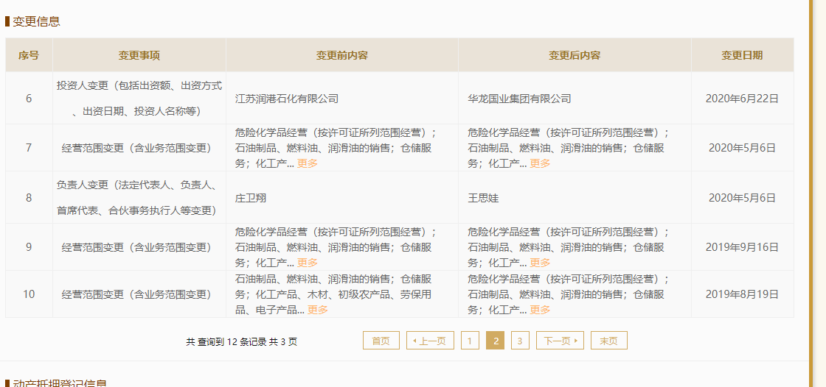
Task: Expand 更多 in row 10 after-change content
Action: tap(540, 310)
